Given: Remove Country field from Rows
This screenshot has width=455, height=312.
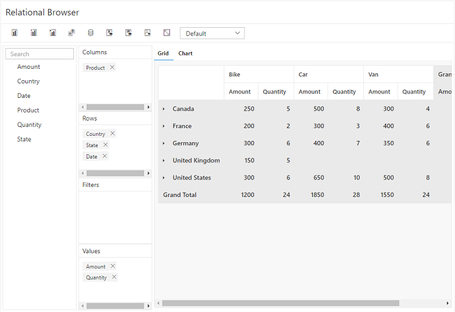Looking at the screenshot, I should pyautogui.click(x=112, y=134).
